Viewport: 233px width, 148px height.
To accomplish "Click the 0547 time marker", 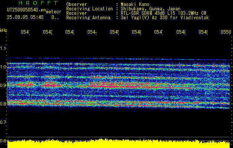I will (x=159, y=32).
